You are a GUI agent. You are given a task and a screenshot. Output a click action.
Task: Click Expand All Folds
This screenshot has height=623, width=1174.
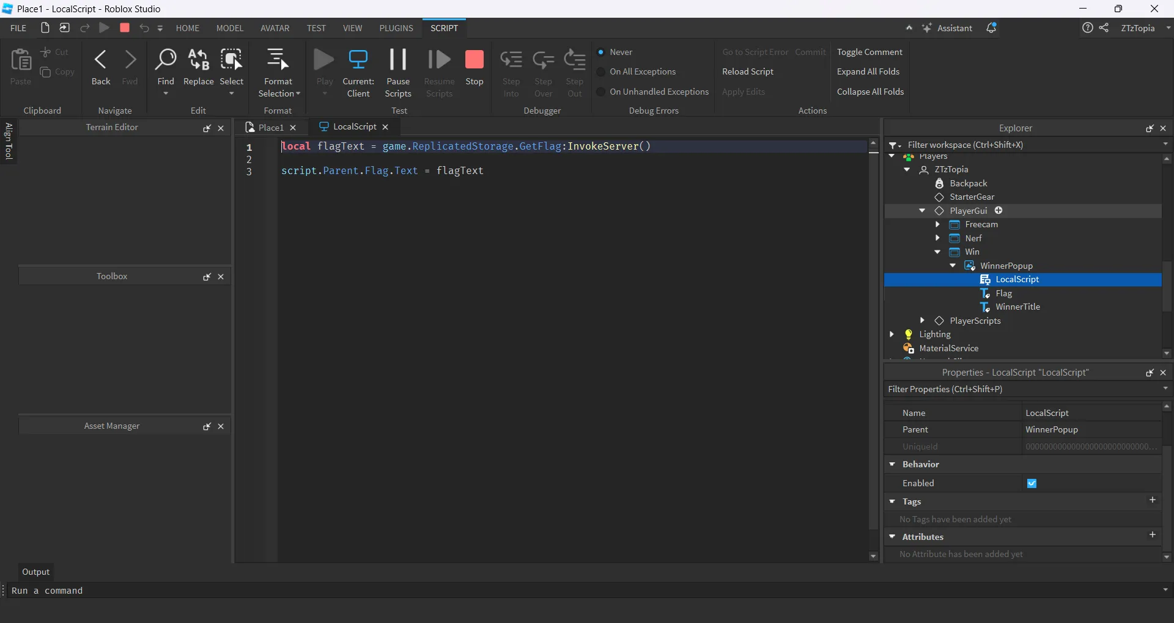(868, 72)
